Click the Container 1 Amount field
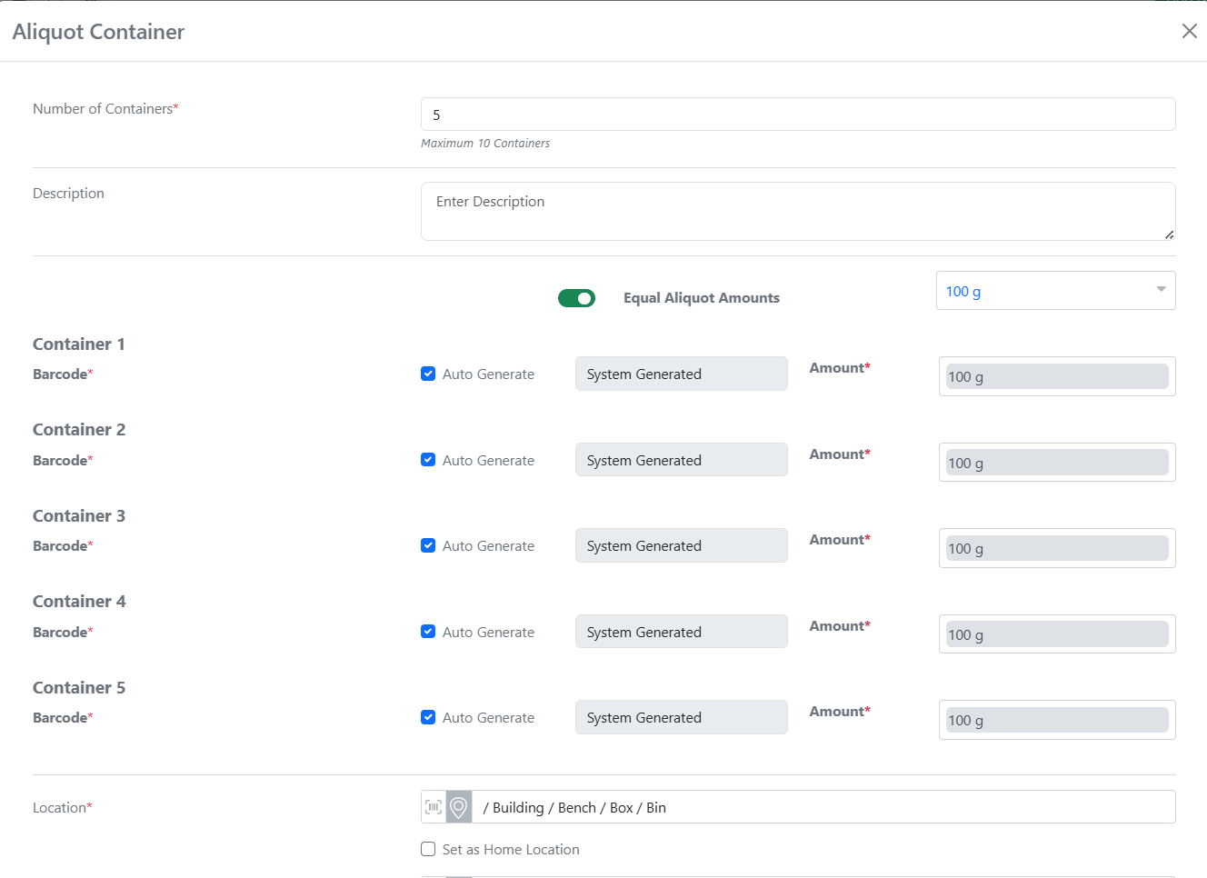1207x878 pixels. (1056, 376)
